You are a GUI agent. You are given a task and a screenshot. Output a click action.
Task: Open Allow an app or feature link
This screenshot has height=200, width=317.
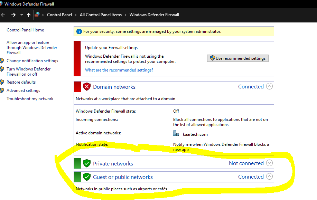click(32, 47)
